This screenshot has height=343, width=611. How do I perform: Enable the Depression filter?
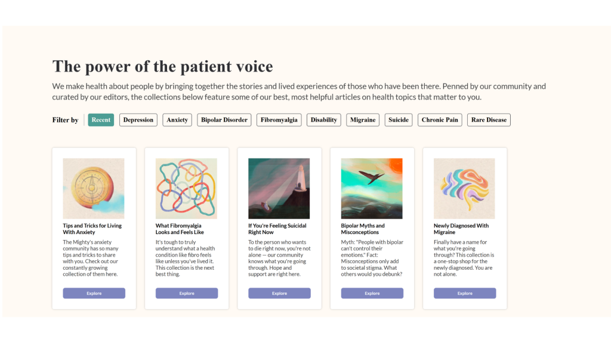click(138, 120)
